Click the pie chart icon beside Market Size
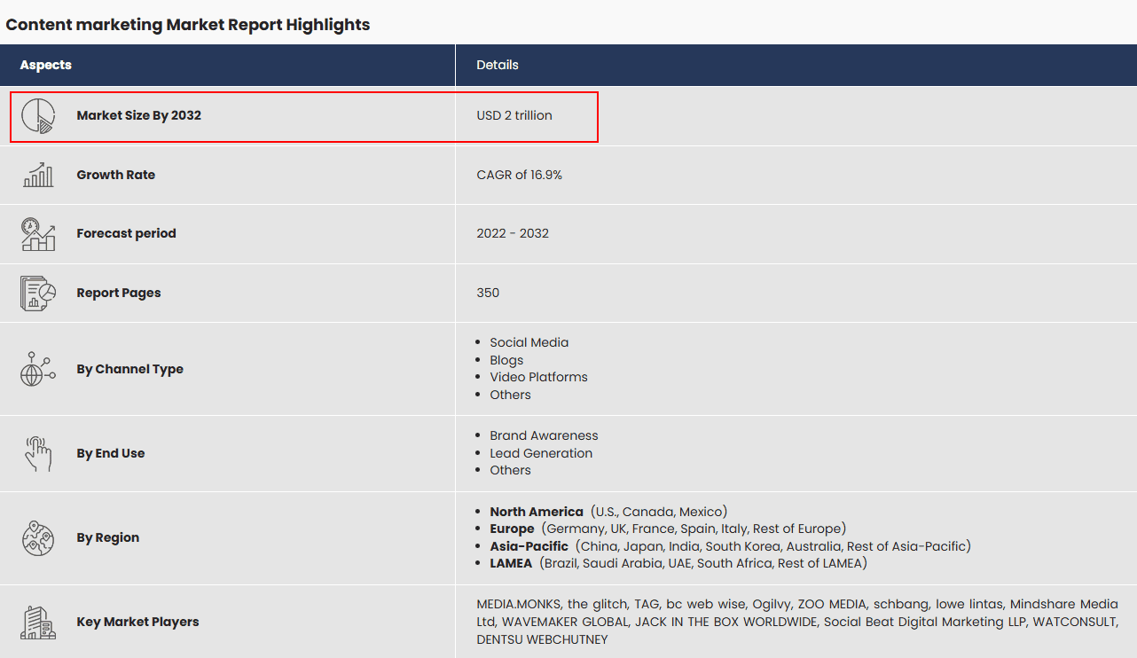The height and width of the screenshot is (658, 1137). 38,116
